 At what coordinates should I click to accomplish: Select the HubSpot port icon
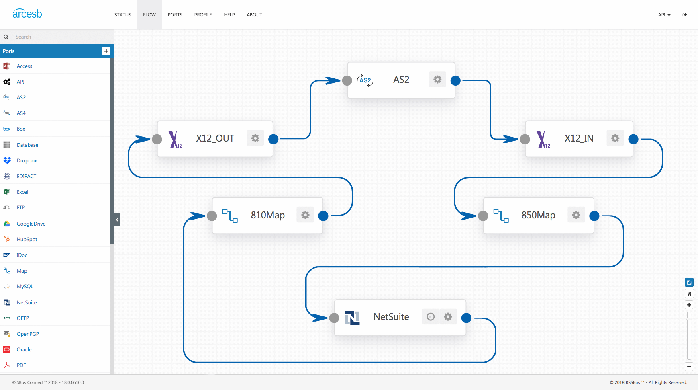(x=7, y=239)
